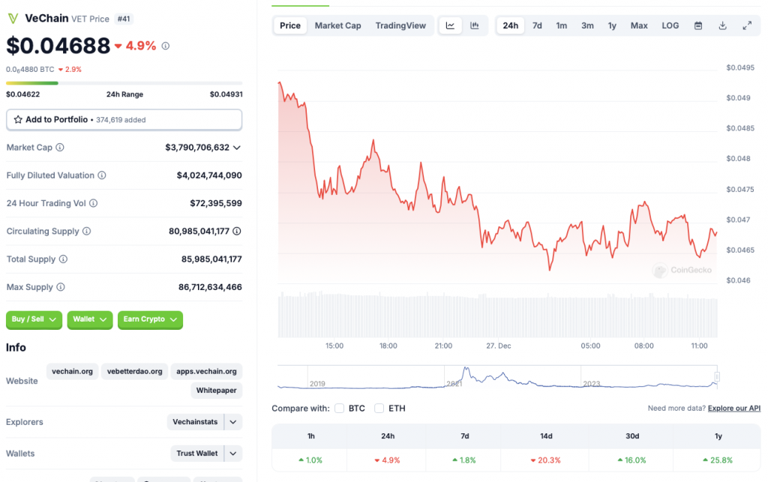Show Market Cap info tooltip icon

coord(60,147)
